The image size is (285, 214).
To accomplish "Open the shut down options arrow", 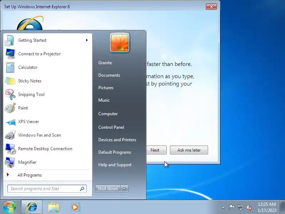I will point(124,189).
